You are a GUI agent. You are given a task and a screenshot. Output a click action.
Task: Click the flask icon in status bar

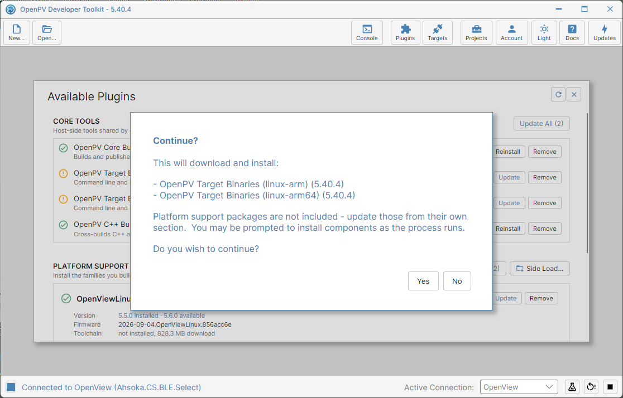click(572, 387)
